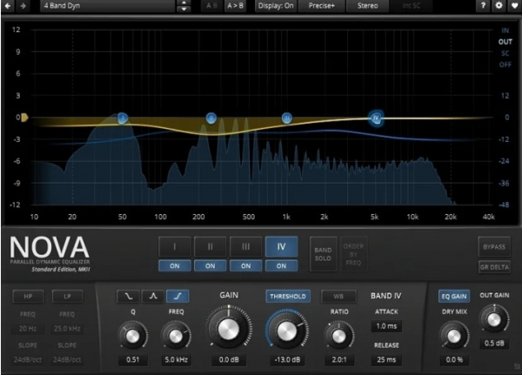Enable GR DELTA
The width and height of the screenshot is (522, 375).
point(494,267)
